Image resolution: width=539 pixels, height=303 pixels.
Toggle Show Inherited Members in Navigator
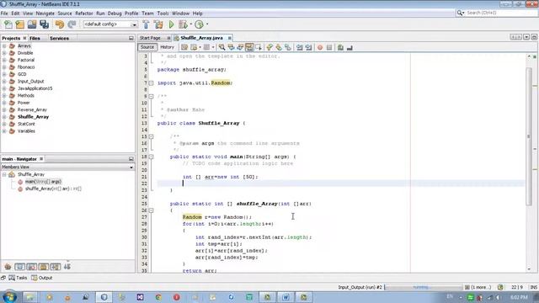pos(8,267)
